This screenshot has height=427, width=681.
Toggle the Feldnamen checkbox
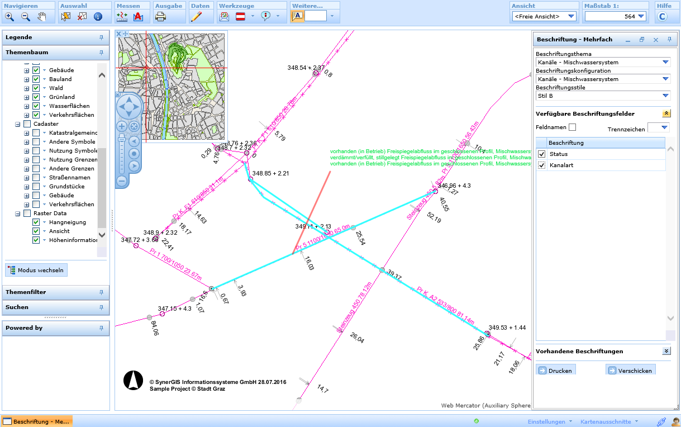click(572, 127)
